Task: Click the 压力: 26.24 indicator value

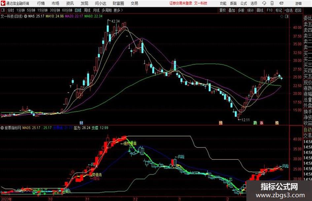Action: coord(82,128)
